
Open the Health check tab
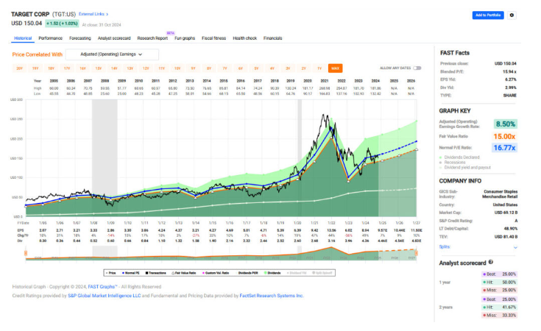[244, 38]
